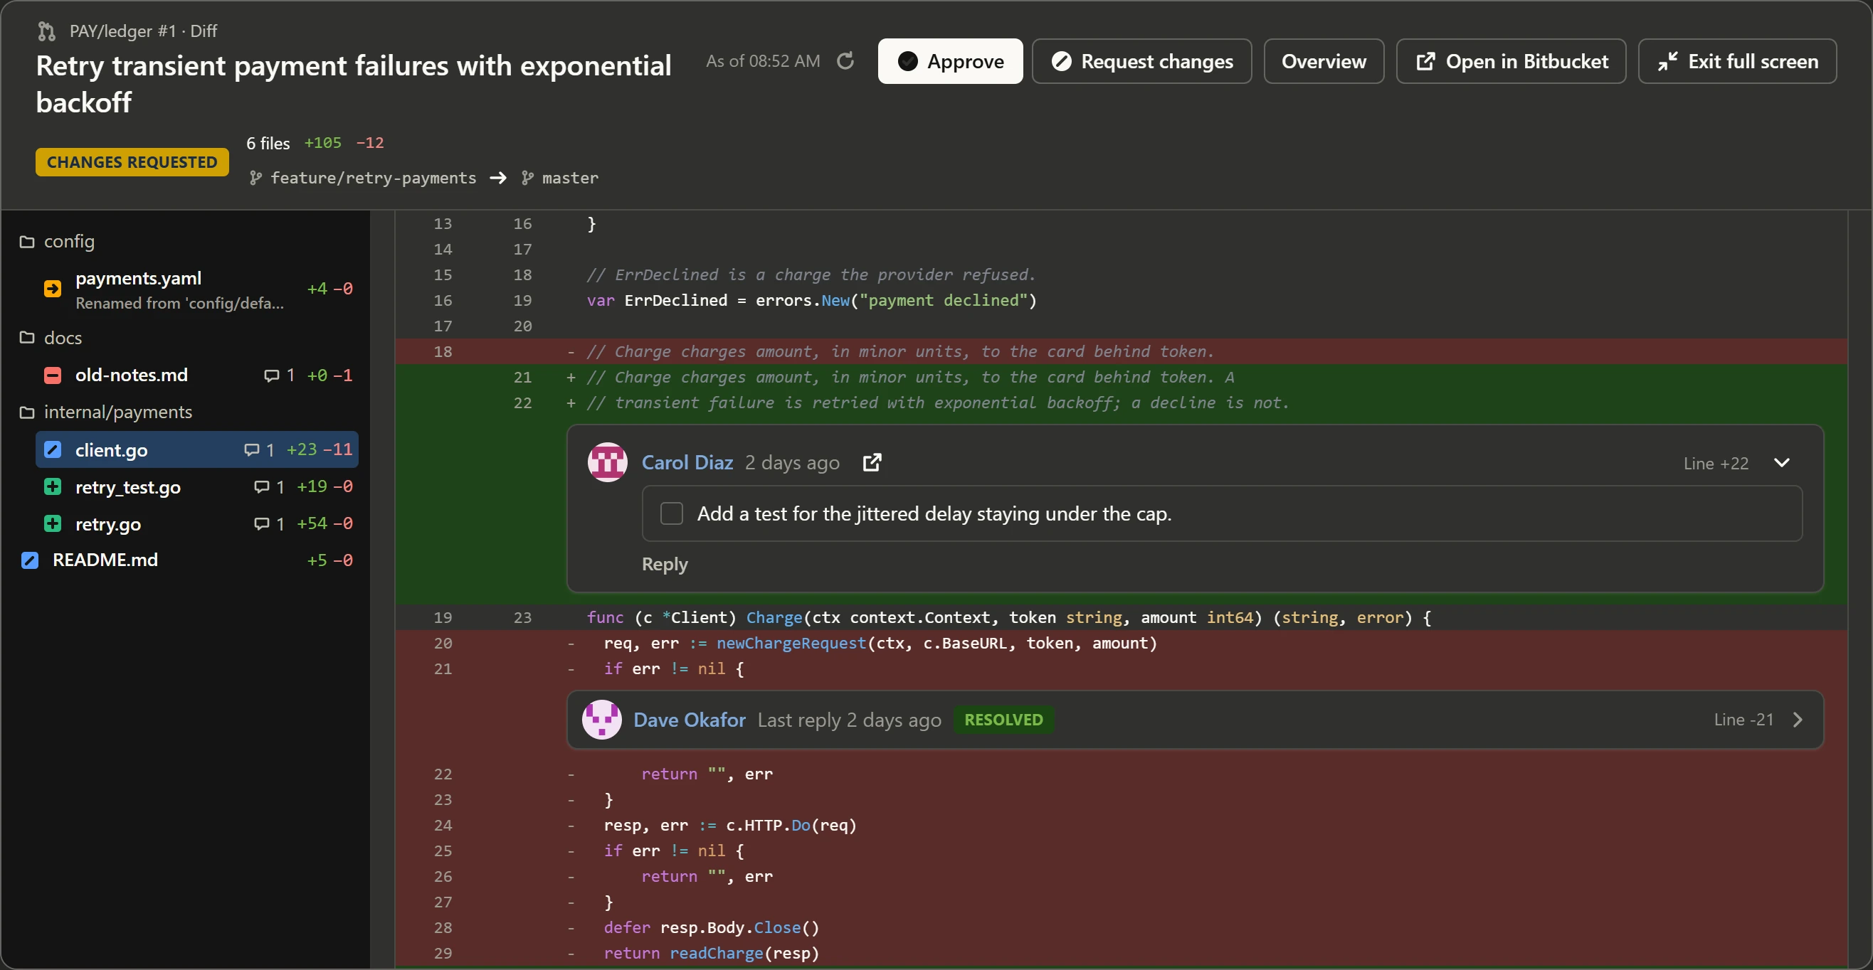
Task: Click the renamed file icon for payments.yaml
Action: tap(53, 289)
